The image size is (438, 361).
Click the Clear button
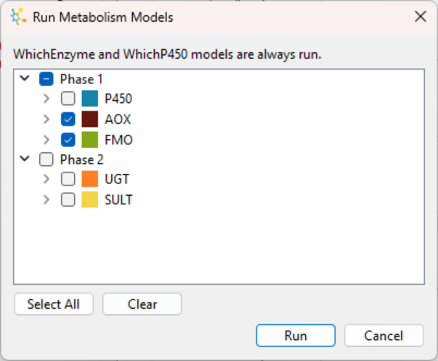click(142, 304)
